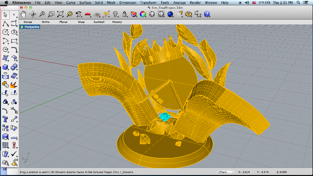Screen dimensions: 313x176
Task: Expand the point tool flyout arrow
Action: coord(17,18)
